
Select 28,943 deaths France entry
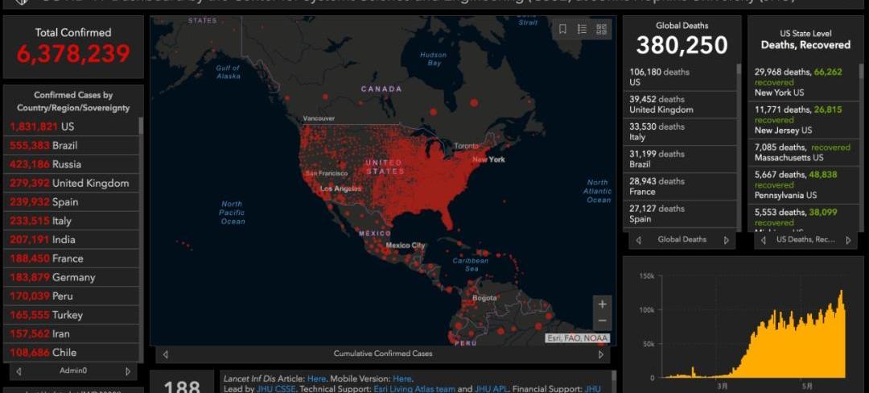pos(682,186)
